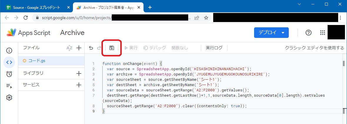Click the ファイル header label

pos(31,48)
